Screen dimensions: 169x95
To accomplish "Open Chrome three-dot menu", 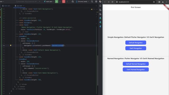I will [167, 2].
